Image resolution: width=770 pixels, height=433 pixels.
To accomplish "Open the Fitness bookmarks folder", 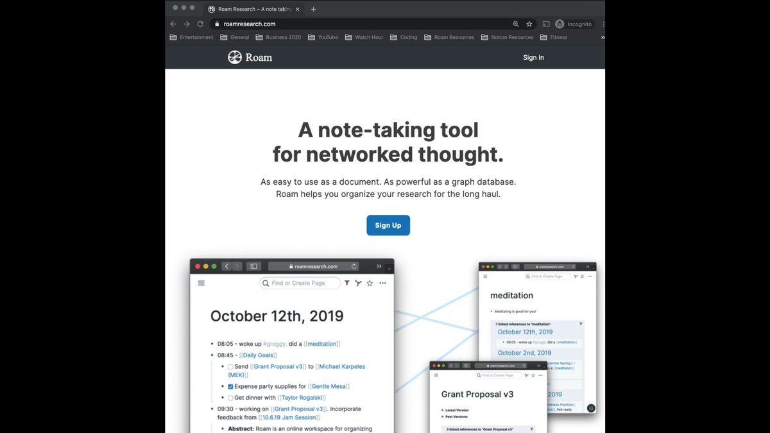I will pos(554,37).
